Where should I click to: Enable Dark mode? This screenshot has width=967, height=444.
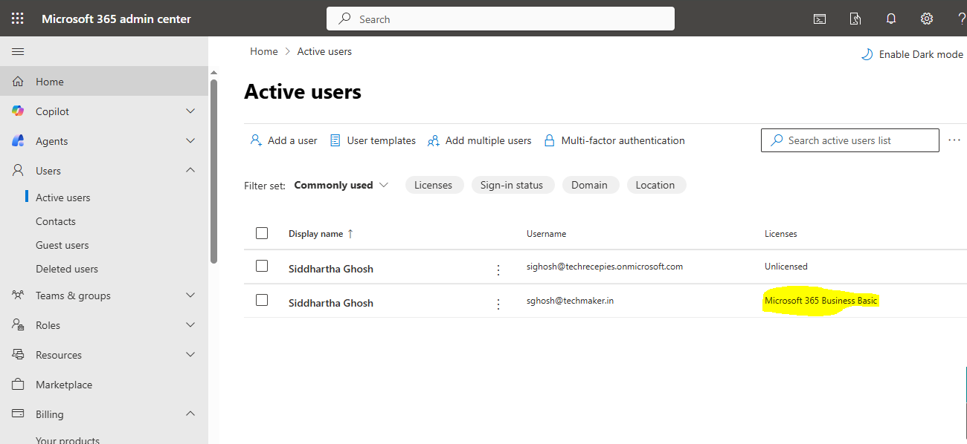point(912,54)
